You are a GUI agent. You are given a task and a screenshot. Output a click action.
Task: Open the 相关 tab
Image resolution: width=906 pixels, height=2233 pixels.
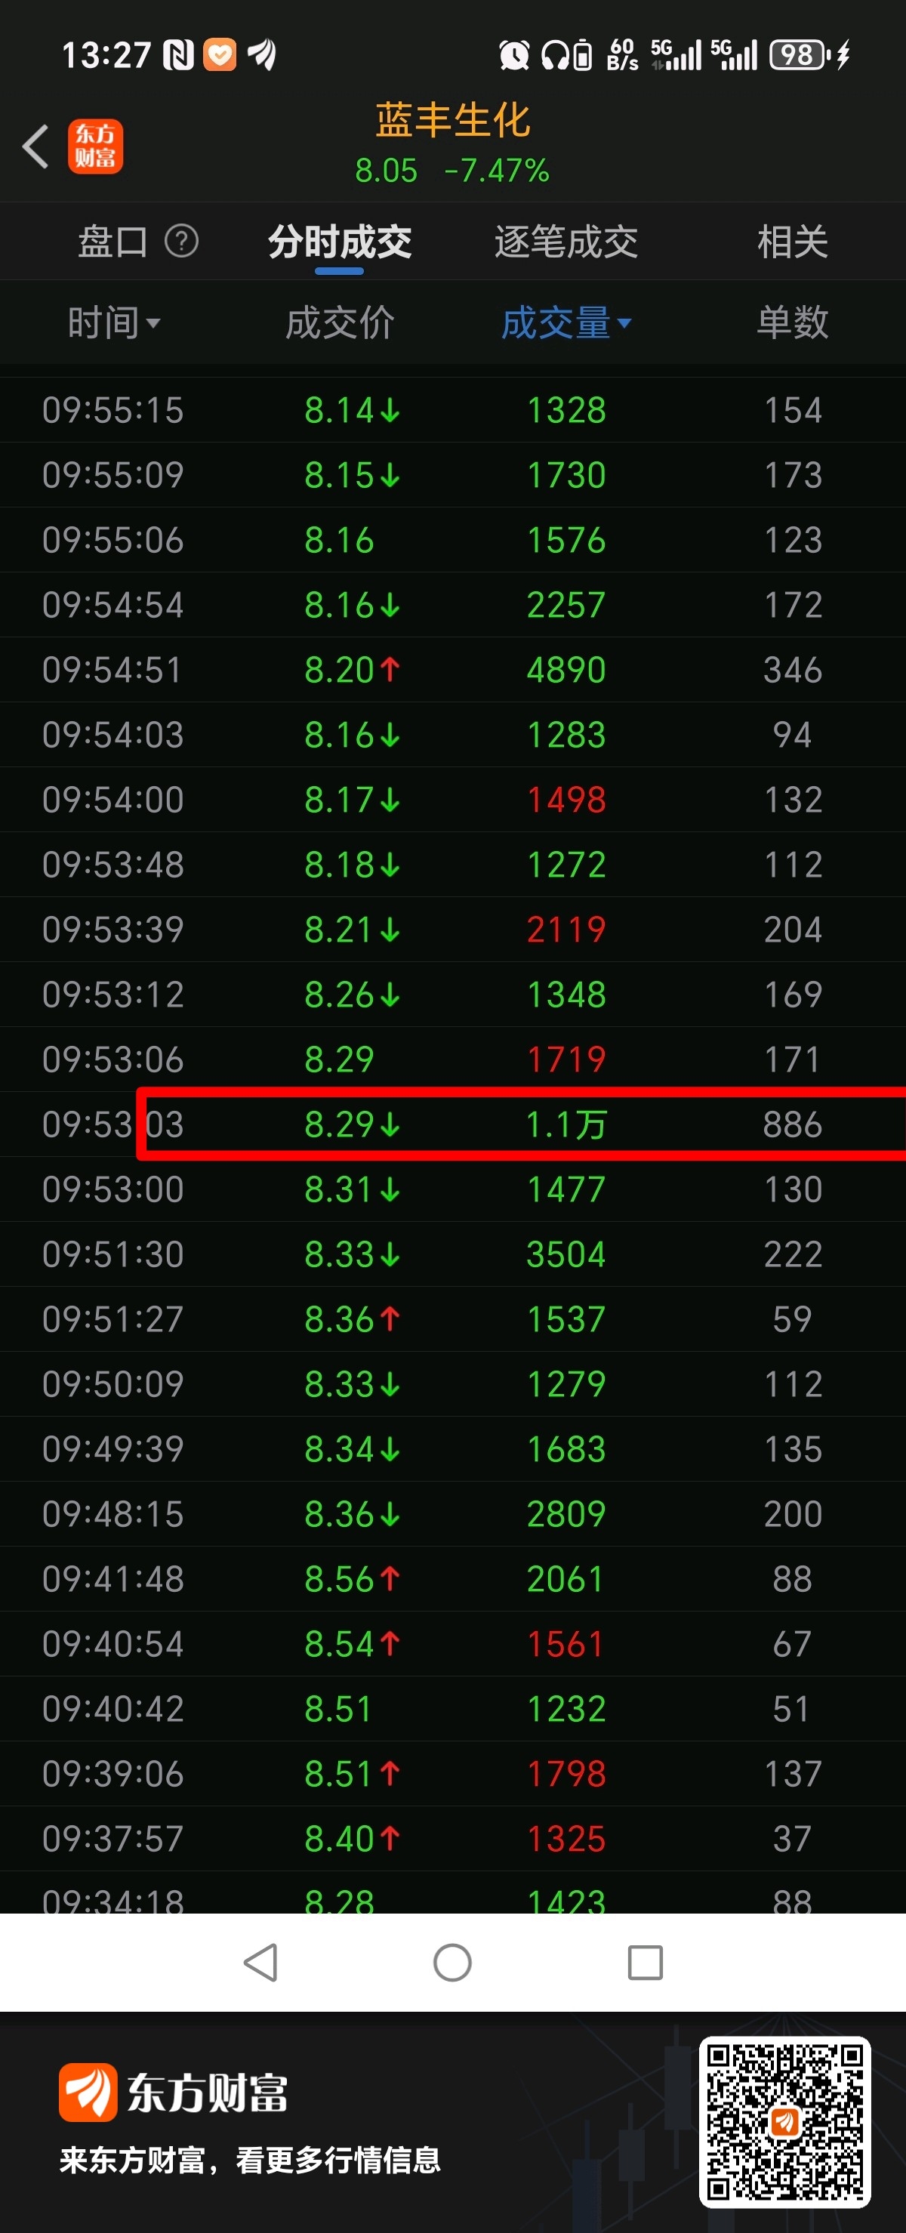point(793,241)
